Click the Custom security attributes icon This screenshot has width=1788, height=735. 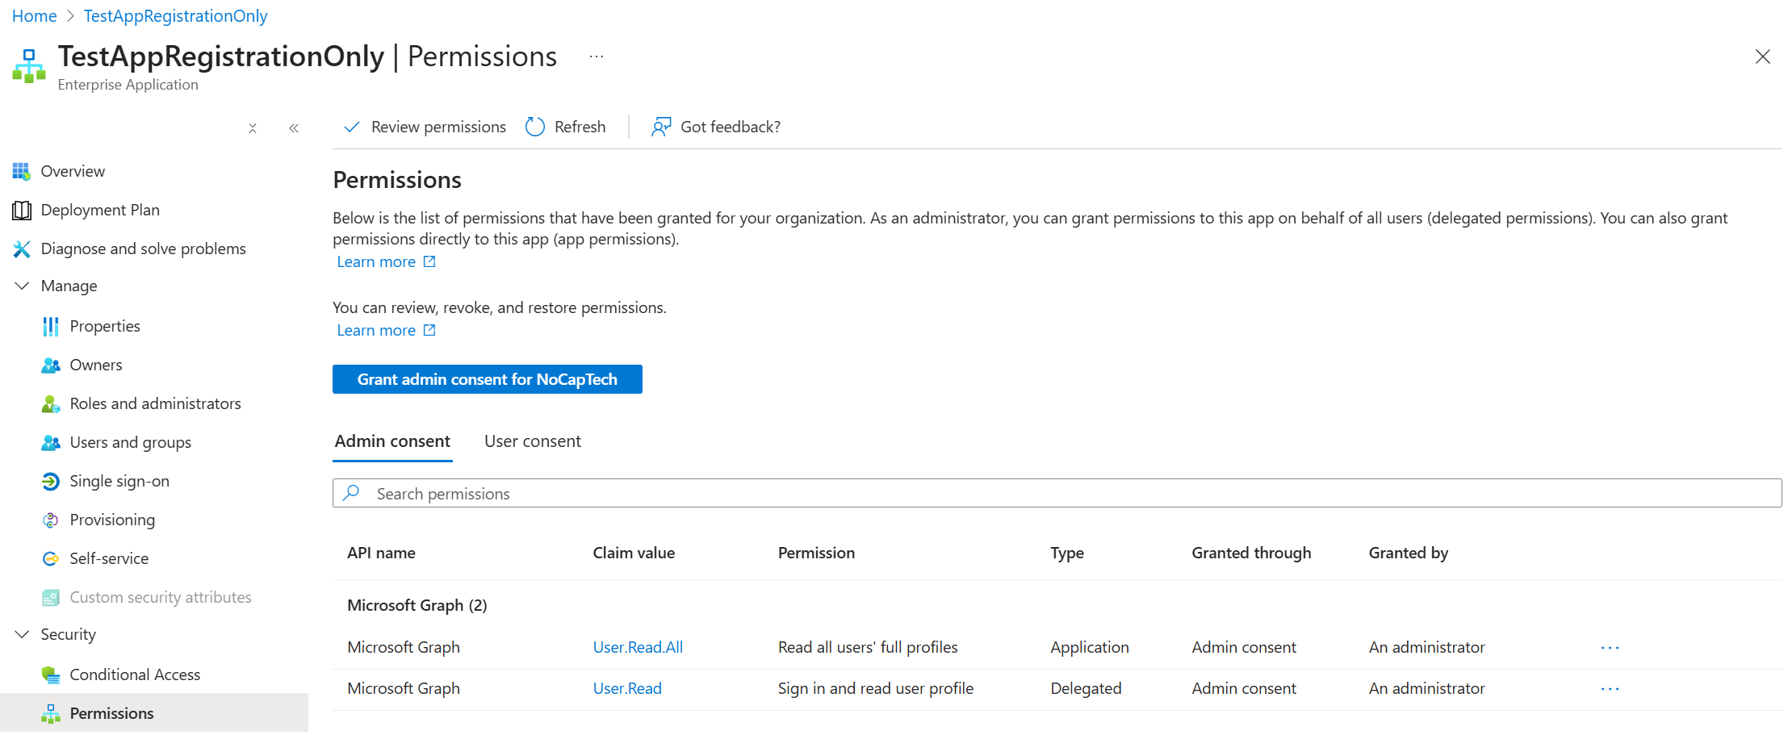[50, 597]
